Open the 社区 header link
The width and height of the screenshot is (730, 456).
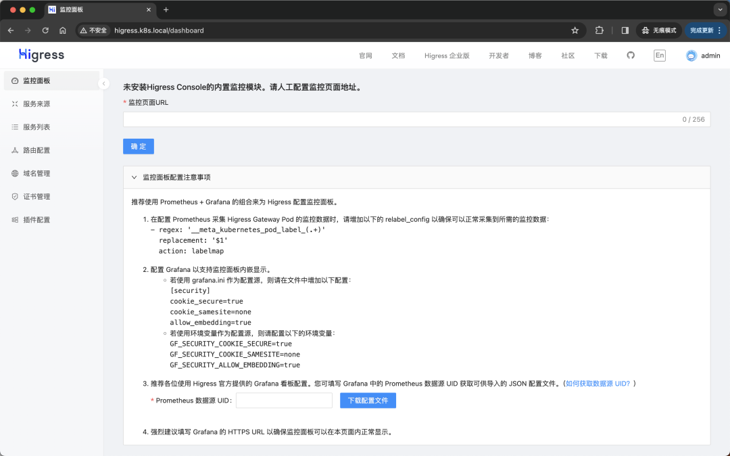tap(568, 56)
